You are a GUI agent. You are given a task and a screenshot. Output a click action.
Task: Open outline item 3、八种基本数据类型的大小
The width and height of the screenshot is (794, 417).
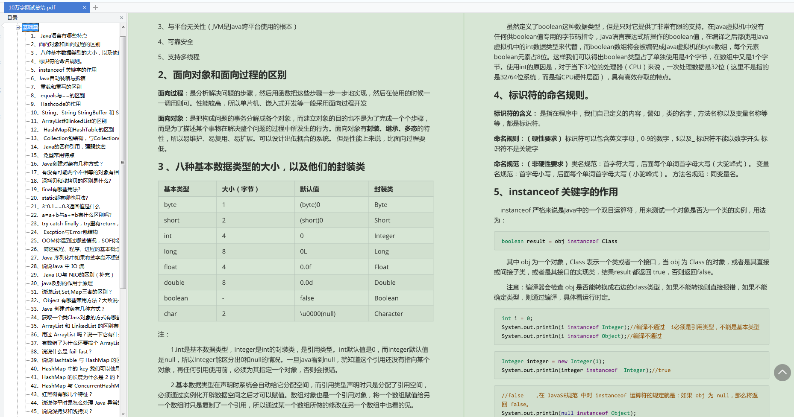[75, 53]
